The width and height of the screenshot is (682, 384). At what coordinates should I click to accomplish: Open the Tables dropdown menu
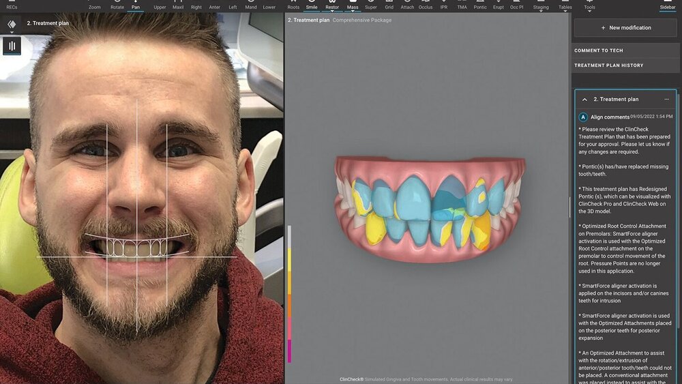coord(565,6)
